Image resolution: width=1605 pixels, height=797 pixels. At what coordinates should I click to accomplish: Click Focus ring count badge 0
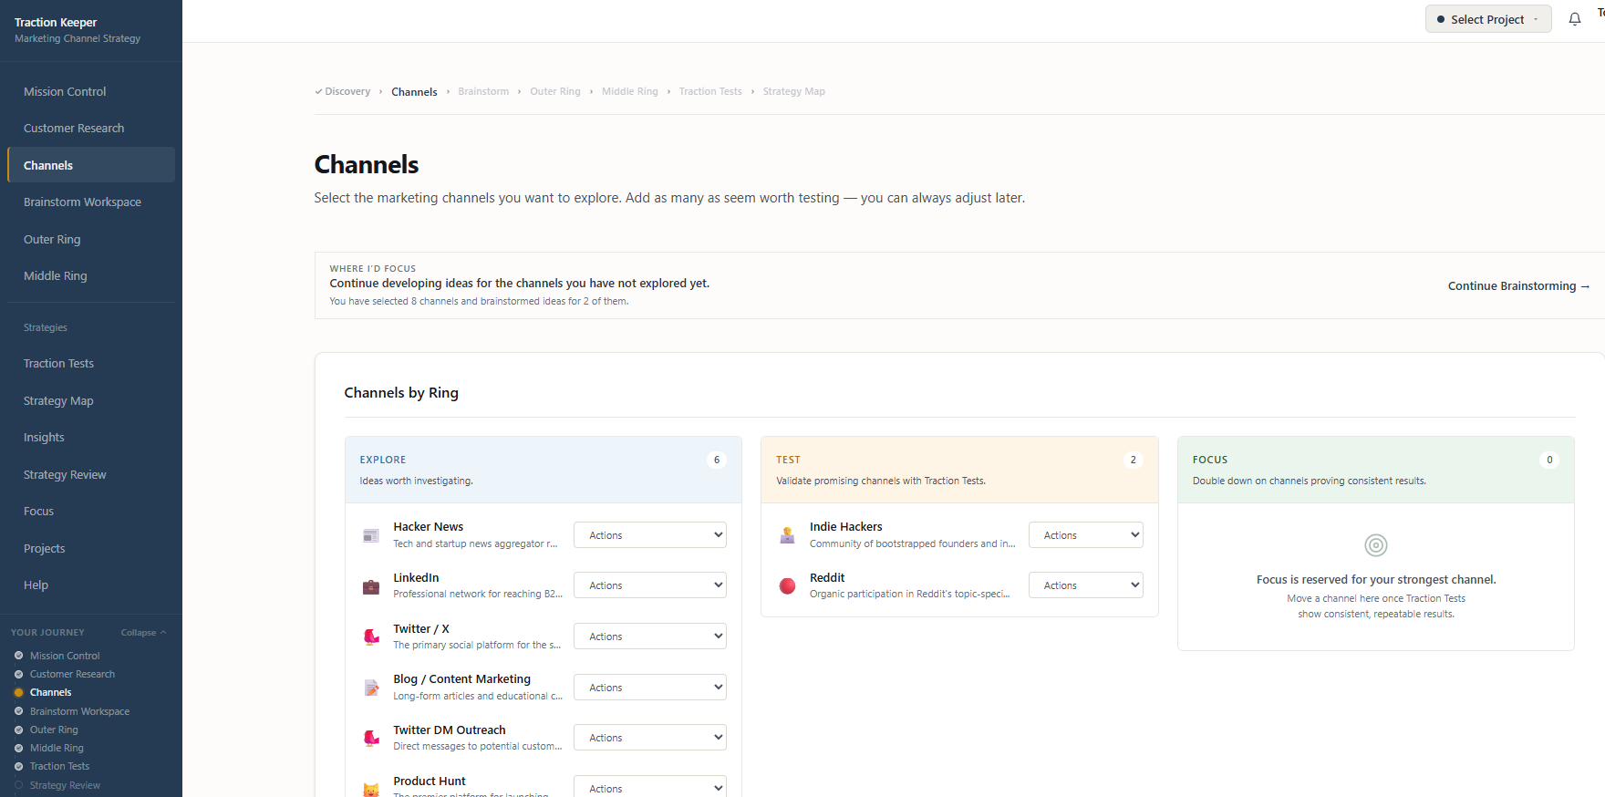point(1549,460)
